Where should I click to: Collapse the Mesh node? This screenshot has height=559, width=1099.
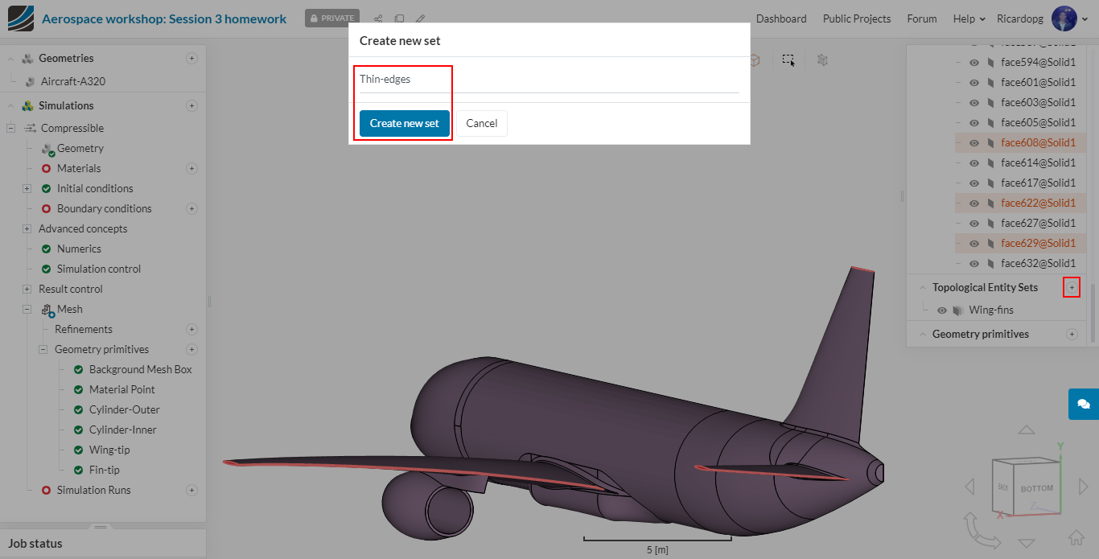(27, 309)
